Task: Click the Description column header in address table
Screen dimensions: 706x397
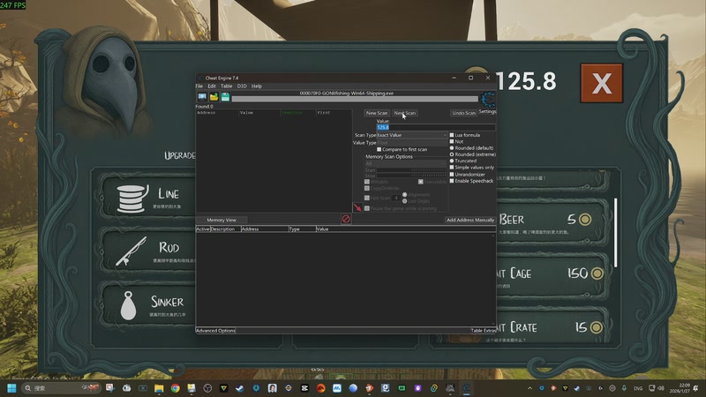Action: (x=225, y=229)
